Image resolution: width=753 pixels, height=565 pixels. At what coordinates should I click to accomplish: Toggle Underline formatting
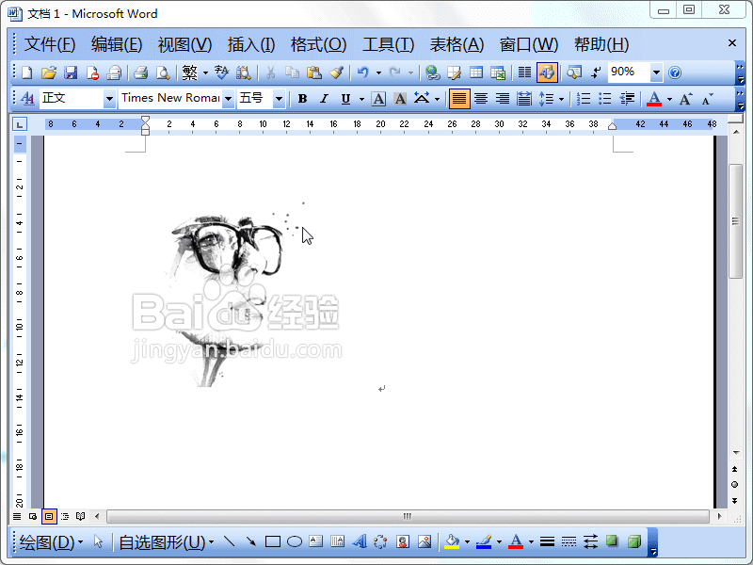click(345, 99)
